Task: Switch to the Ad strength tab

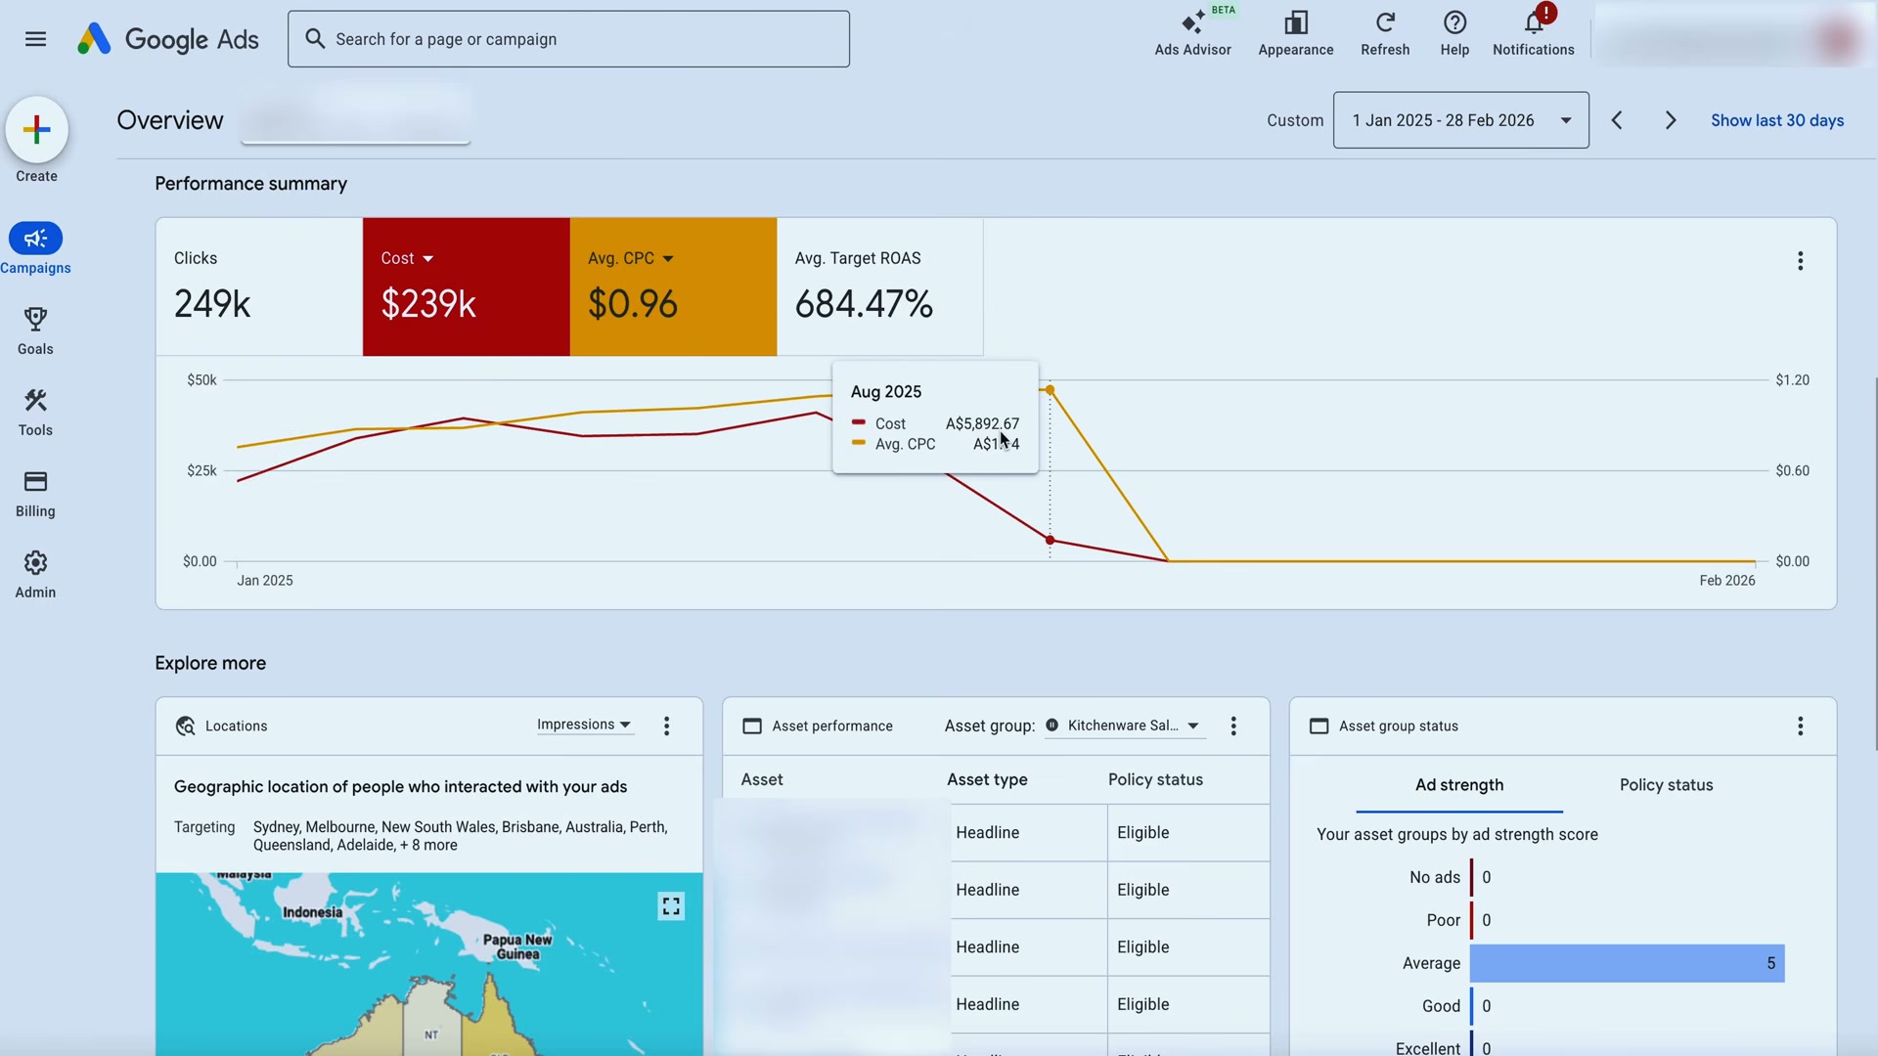Action: 1459,785
